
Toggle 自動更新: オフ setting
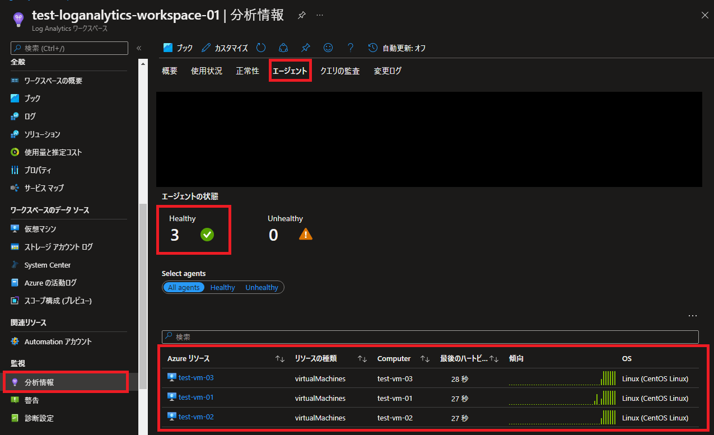(x=397, y=48)
